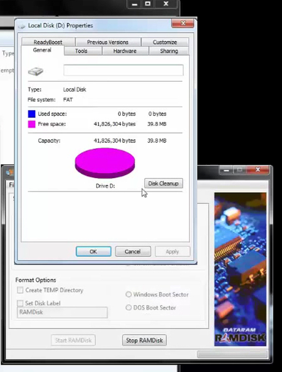Click the Dataram RAMDisk logo image

(x=240, y=269)
